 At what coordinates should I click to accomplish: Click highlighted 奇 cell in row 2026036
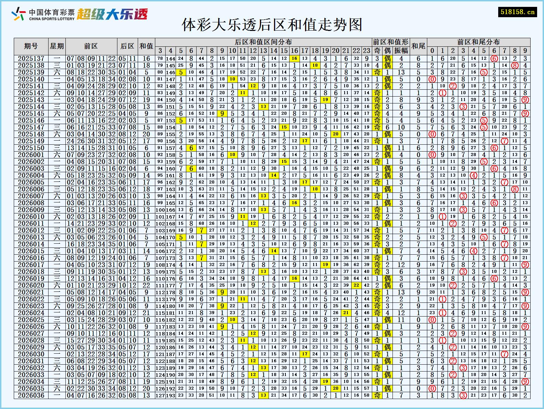(x=377, y=395)
